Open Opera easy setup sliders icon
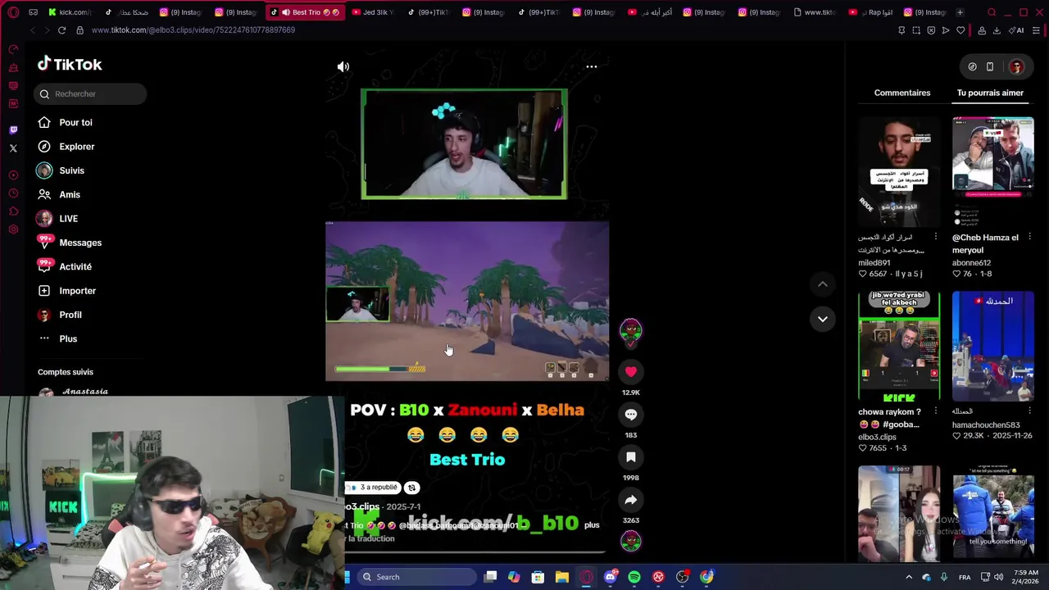Screen dimensions: 1049x590 (1036, 30)
